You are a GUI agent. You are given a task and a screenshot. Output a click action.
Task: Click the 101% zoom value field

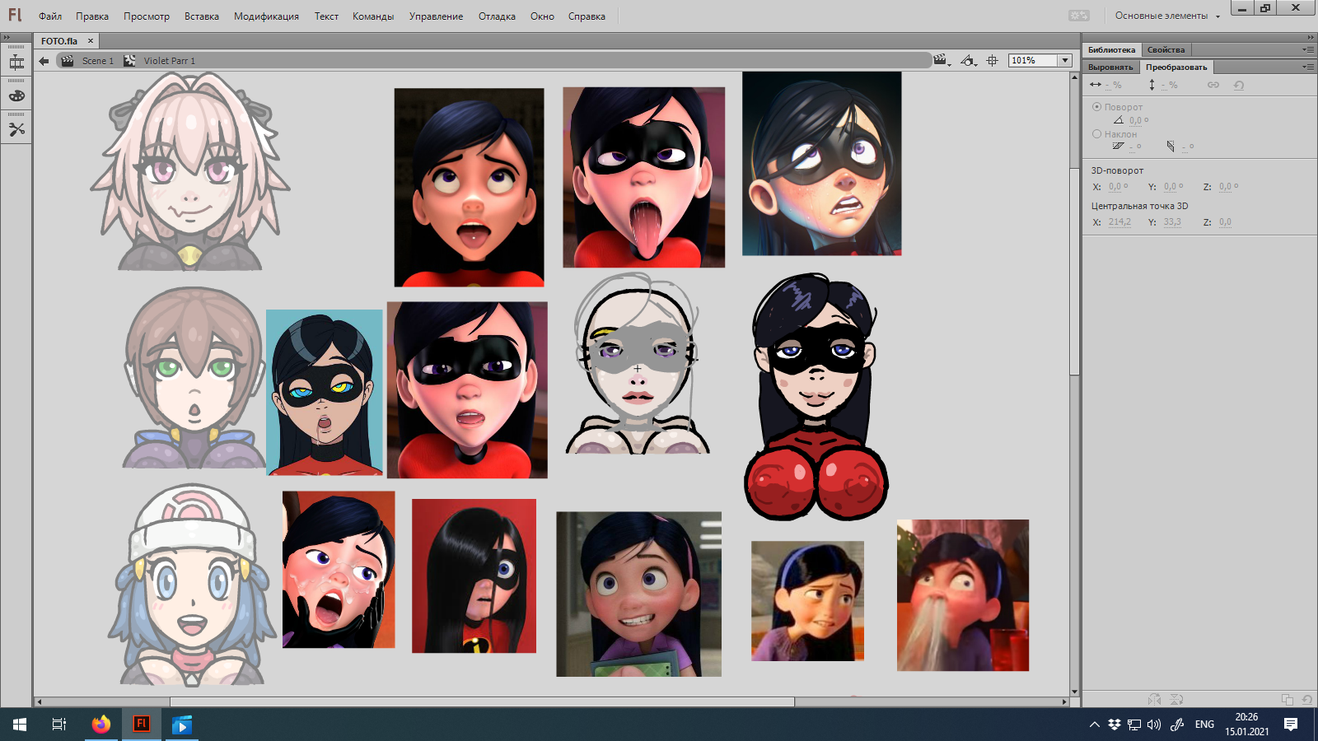pyautogui.click(x=1033, y=60)
